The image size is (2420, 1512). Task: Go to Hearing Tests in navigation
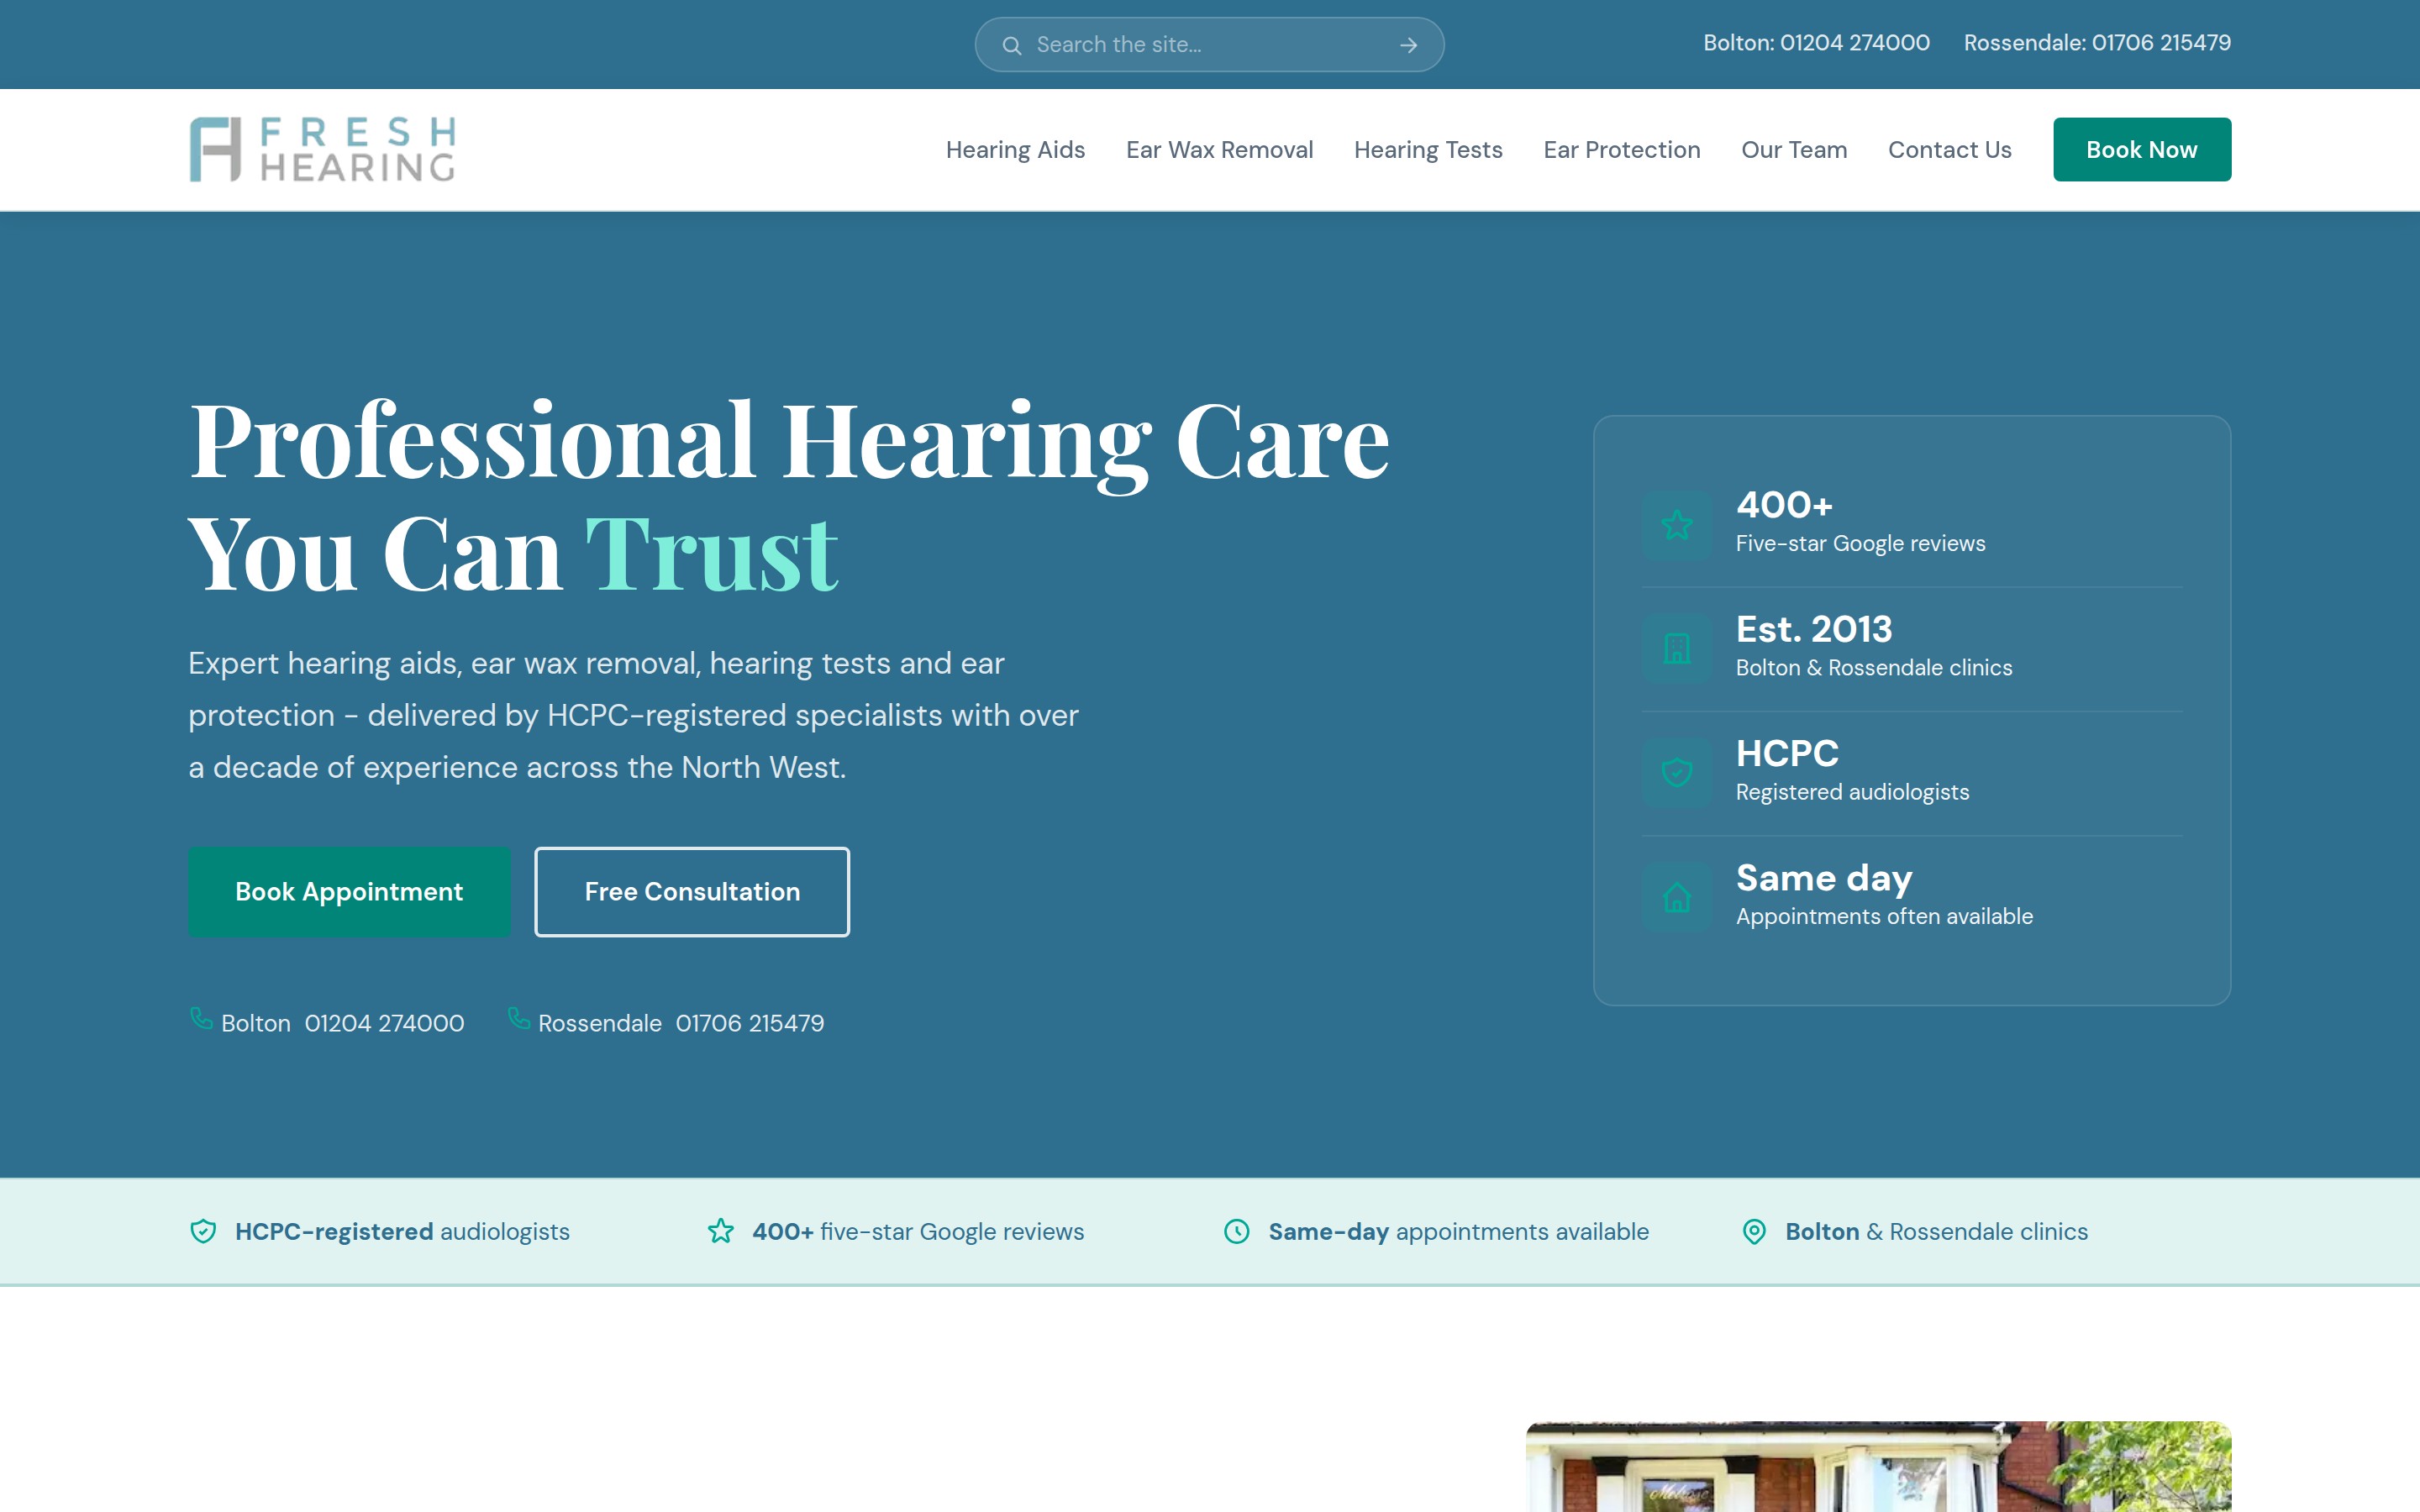tap(1428, 150)
